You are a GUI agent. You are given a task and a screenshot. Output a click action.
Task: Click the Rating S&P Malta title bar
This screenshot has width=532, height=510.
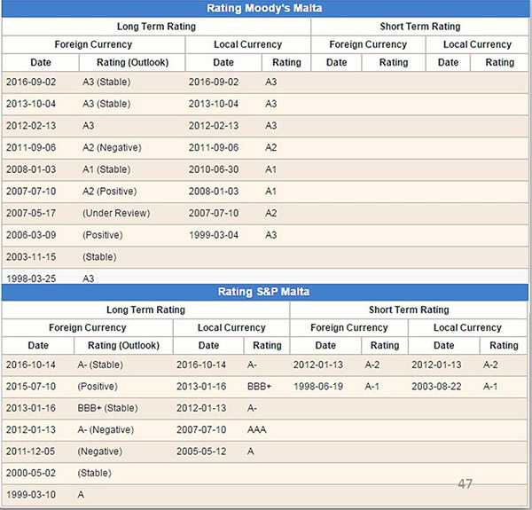click(265, 292)
